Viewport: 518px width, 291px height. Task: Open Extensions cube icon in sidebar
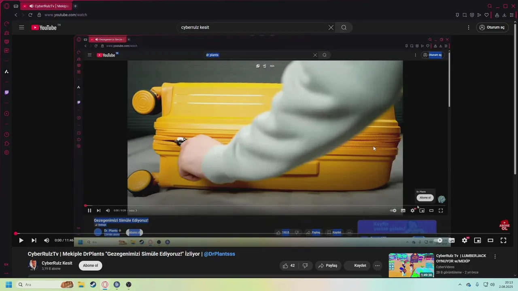coord(6,143)
